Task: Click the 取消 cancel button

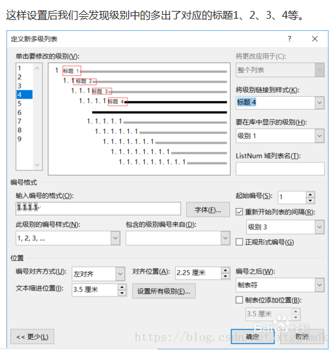Action: [x=302, y=336]
